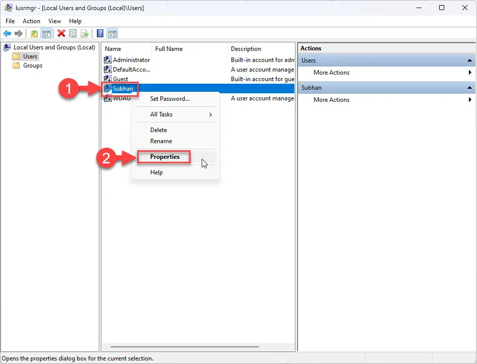The width and height of the screenshot is (477, 364).
Task: Expand More Actions arrow under Users
Action: pos(470,73)
